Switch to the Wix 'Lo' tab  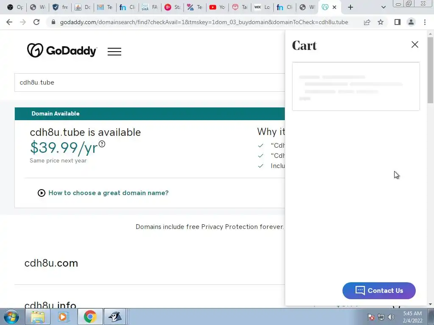tap(262, 7)
